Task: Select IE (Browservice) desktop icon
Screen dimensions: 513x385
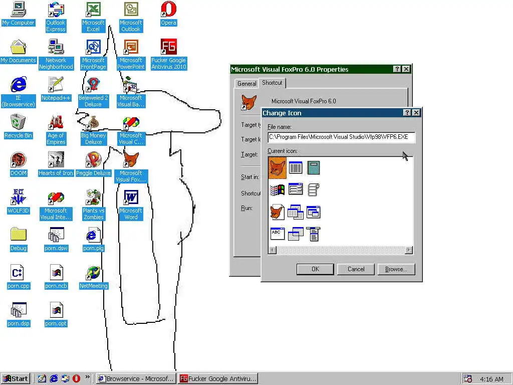Action: coord(18,92)
